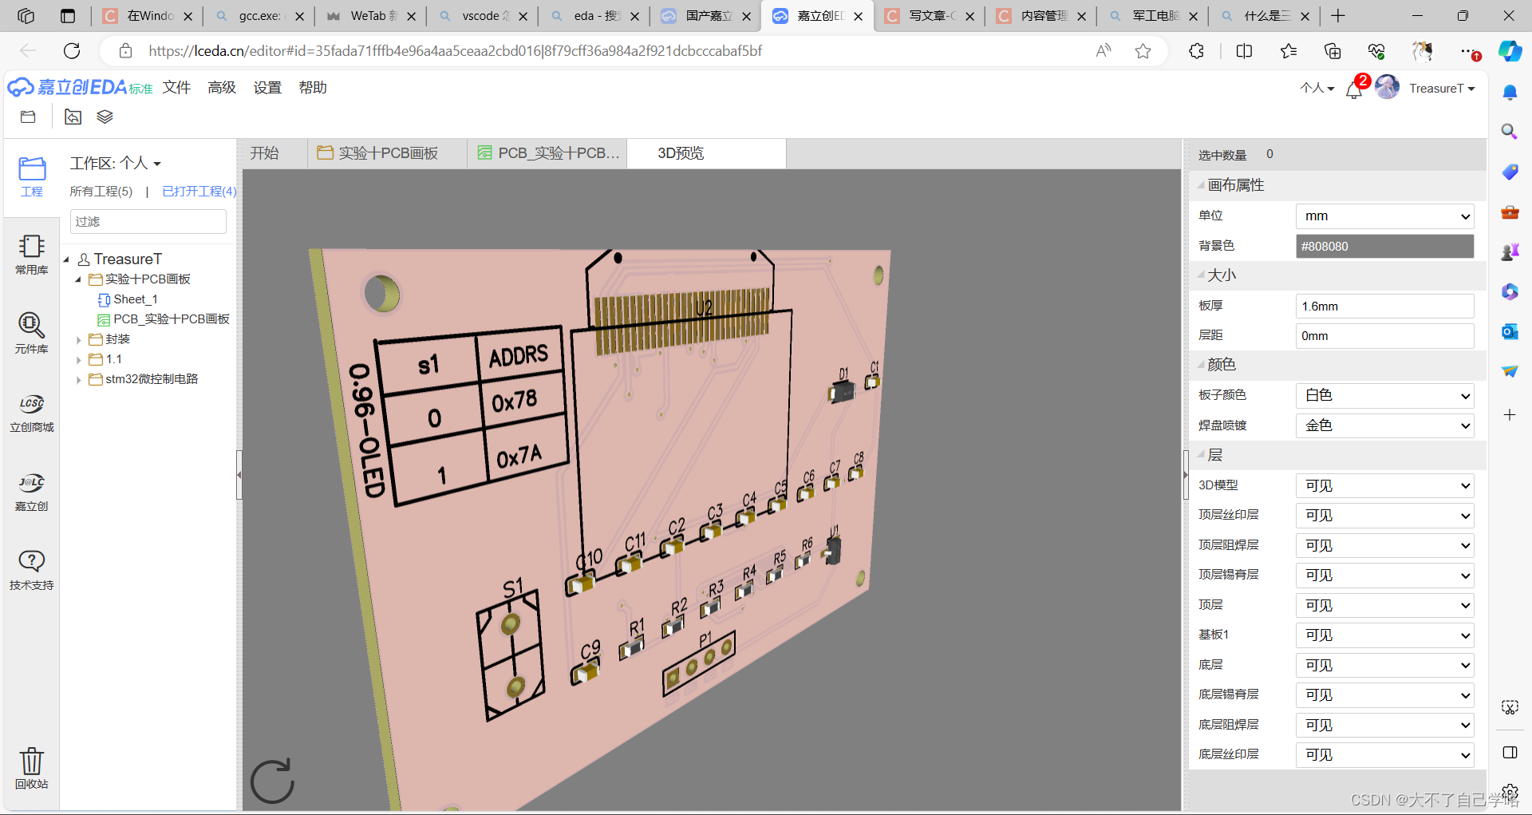Image resolution: width=1532 pixels, height=815 pixels.
Task: Open the 底层锡膏层 visibility dropdown
Action: (x=1385, y=695)
